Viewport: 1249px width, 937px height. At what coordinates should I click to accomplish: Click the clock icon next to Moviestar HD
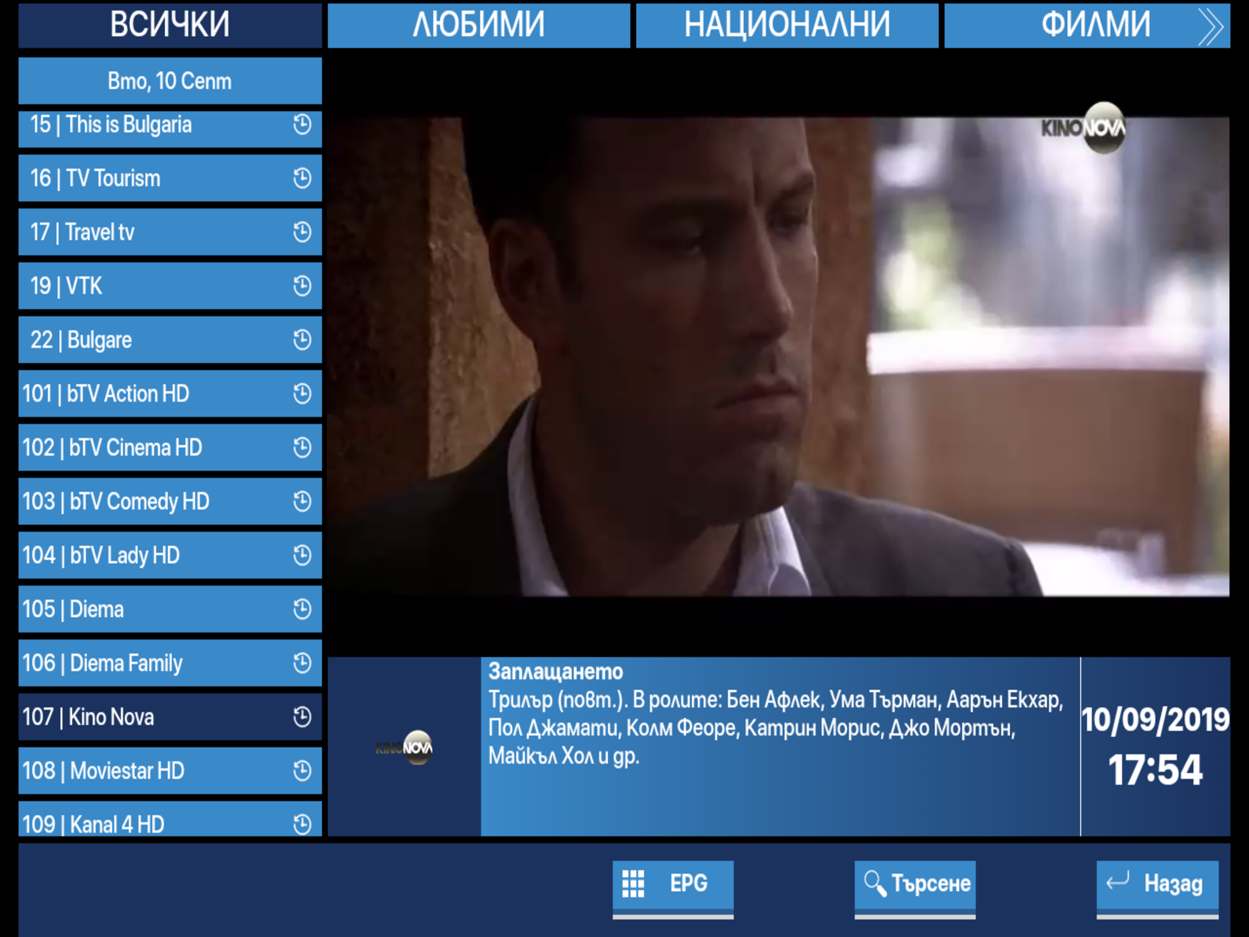click(302, 770)
